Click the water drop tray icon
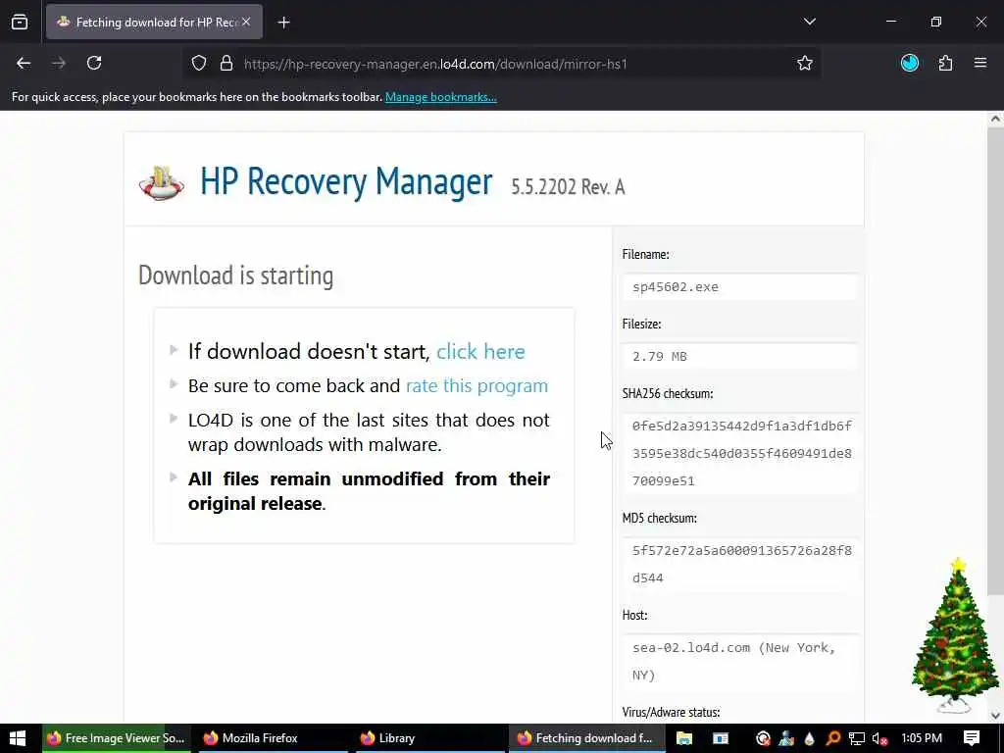The image size is (1004, 753). 810,739
